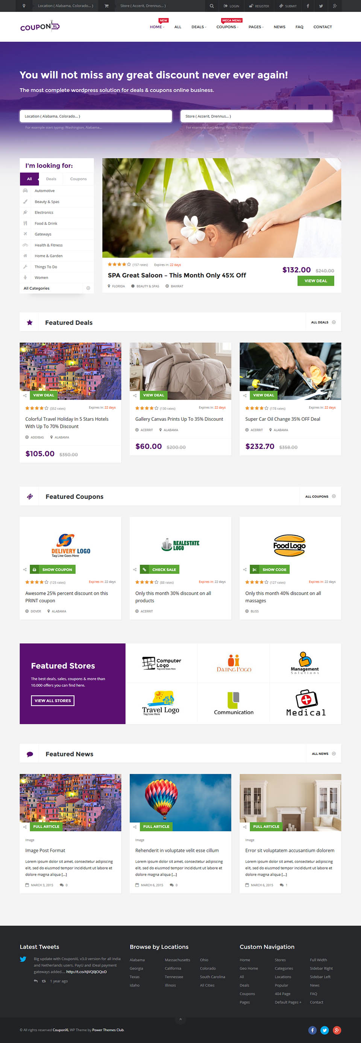Click the share icon on Gallery Canvas Prints deal

135,395
